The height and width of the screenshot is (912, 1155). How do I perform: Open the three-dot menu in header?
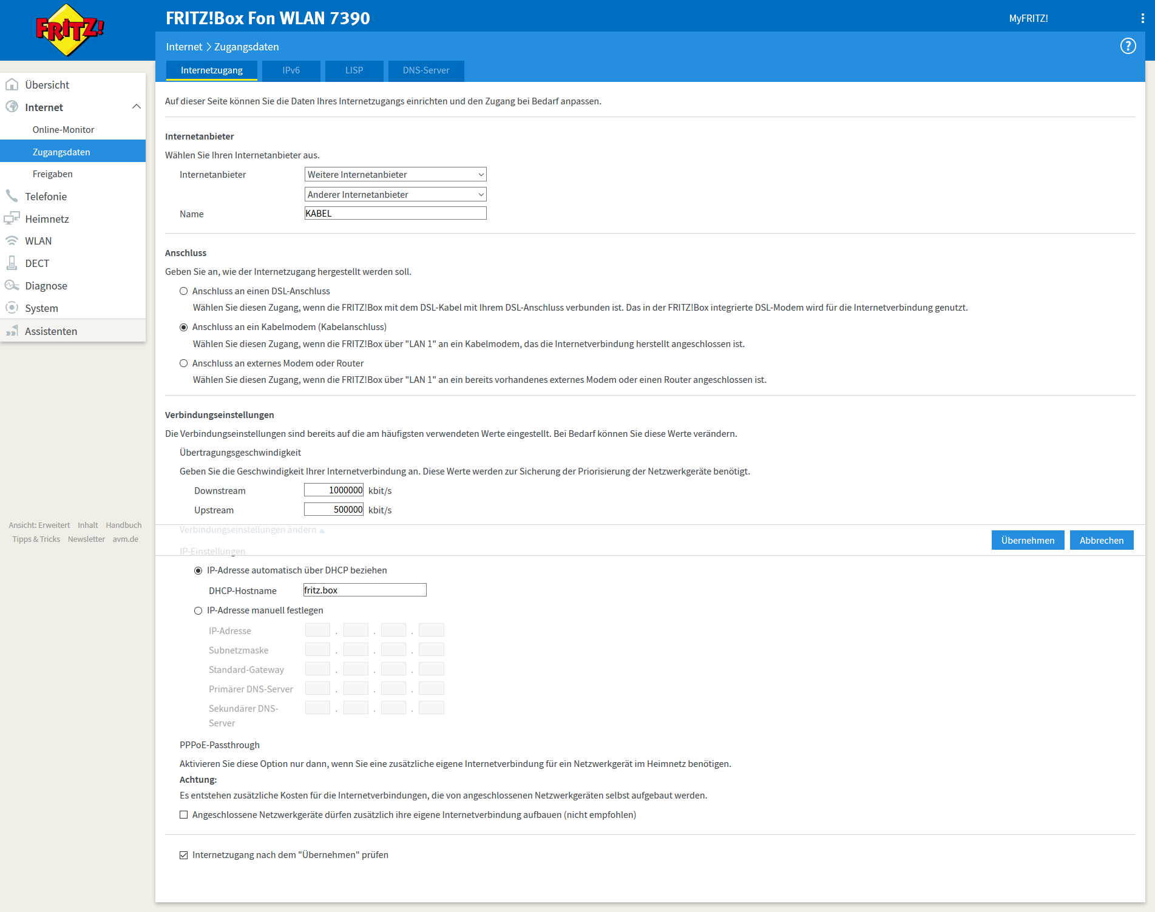coord(1142,18)
